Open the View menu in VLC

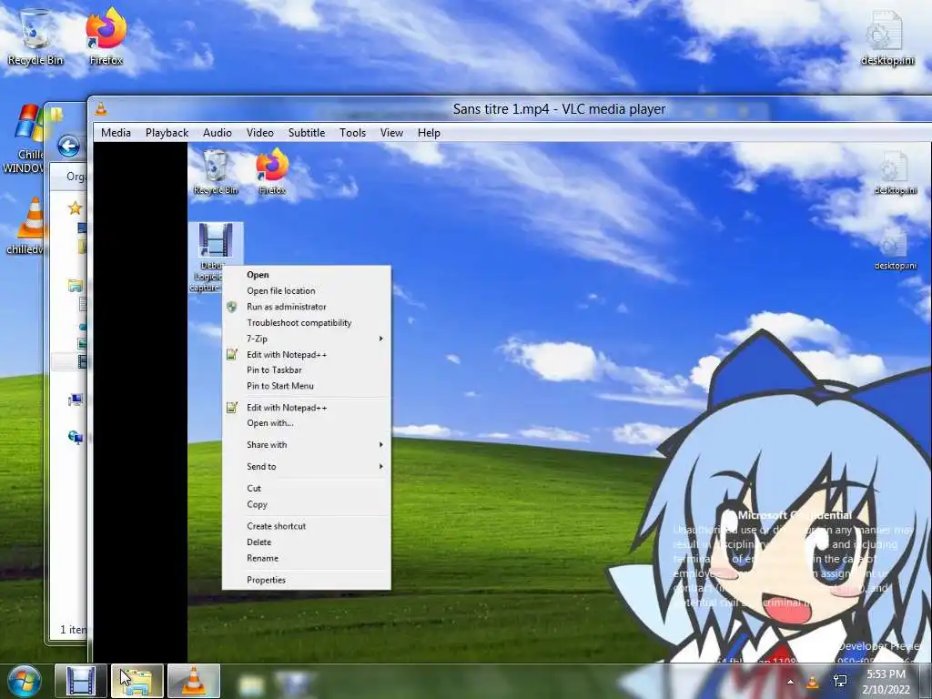391,133
